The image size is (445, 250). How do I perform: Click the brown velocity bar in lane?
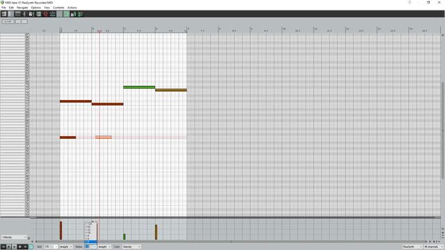tap(156, 232)
